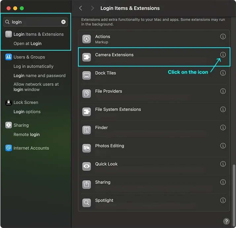Go back with the left chevron
The image size is (236, 228).
click(x=81, y=8)
